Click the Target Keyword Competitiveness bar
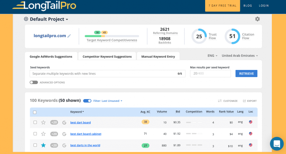 click(112, 36)
